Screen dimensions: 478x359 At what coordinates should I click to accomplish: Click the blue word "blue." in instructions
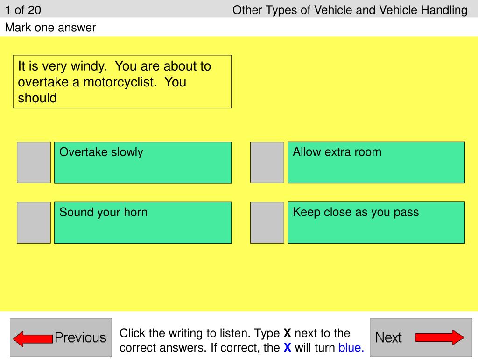(351, 348)
